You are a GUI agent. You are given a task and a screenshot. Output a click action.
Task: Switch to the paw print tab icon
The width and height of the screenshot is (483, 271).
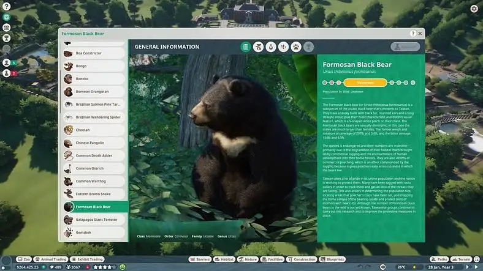[x=296, y=47]
